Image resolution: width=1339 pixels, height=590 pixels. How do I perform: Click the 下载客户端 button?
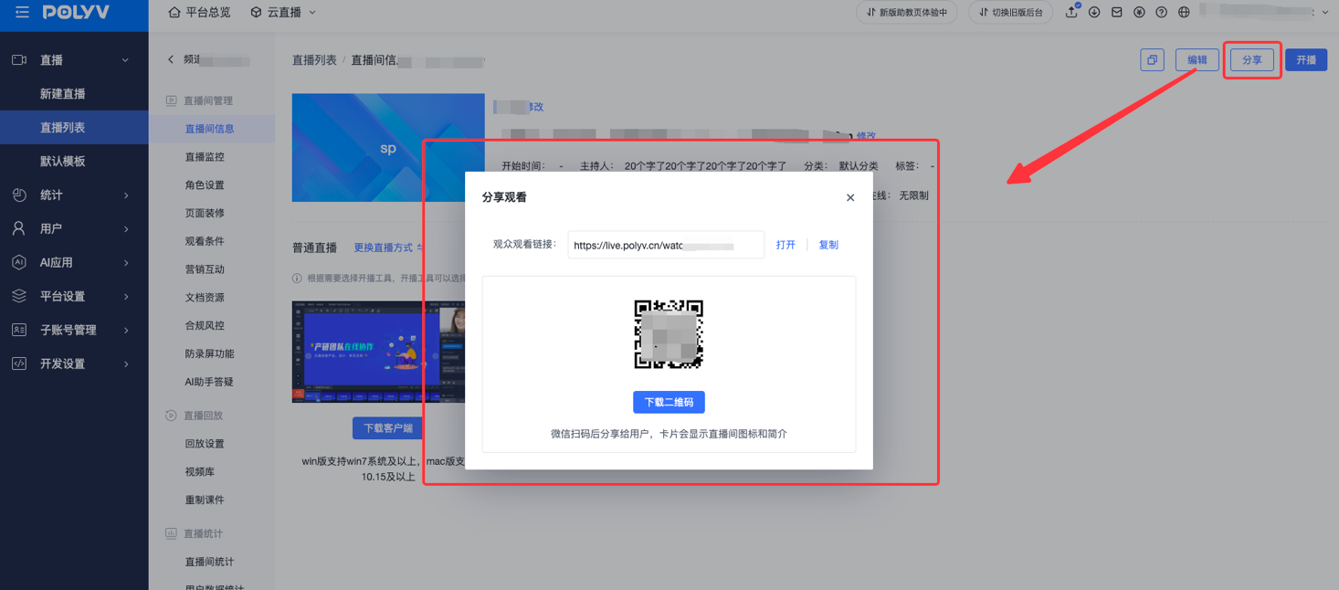(388, 428)
